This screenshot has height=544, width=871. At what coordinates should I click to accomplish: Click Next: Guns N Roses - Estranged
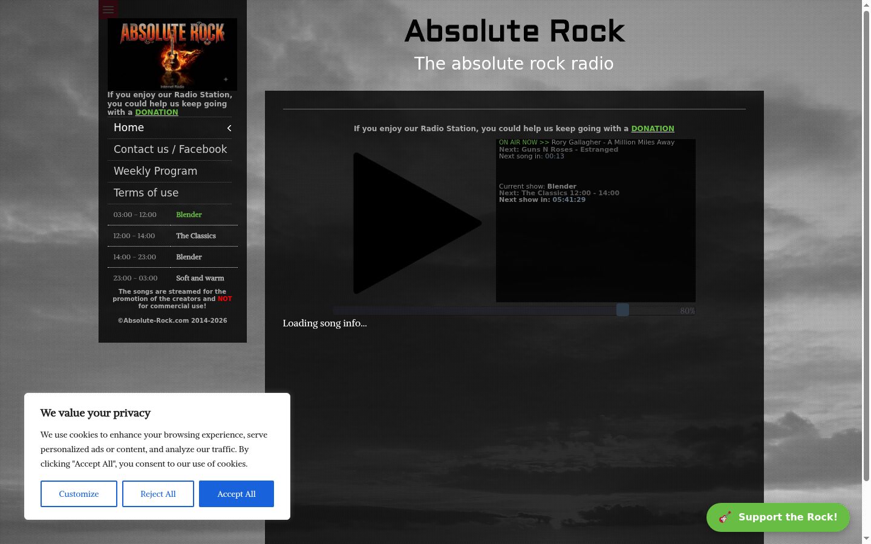coord(558,149)
